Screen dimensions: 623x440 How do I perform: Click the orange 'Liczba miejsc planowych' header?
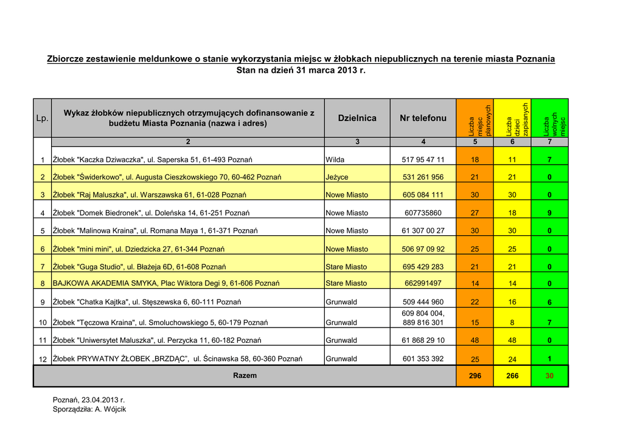coord(475,118)
